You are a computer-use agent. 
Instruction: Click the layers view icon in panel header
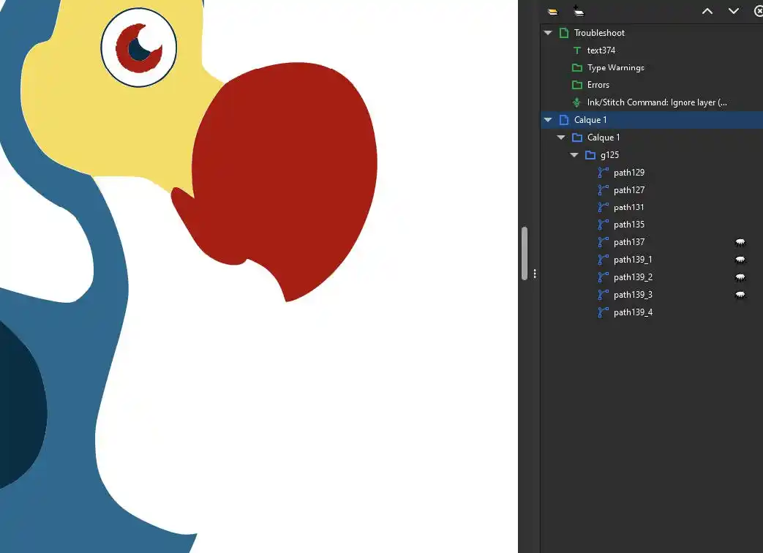[x=552, y=11]
